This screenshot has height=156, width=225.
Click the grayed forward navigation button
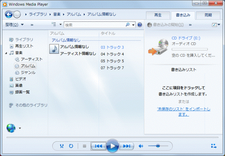pos(17,14)
